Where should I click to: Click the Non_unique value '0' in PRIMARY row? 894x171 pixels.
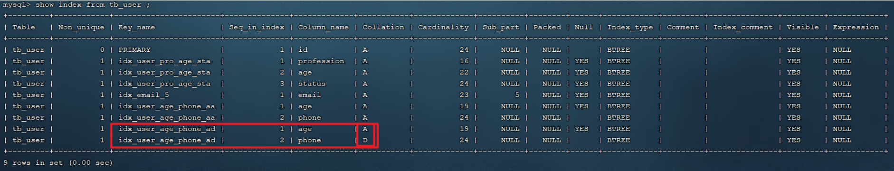pos(102,49)
